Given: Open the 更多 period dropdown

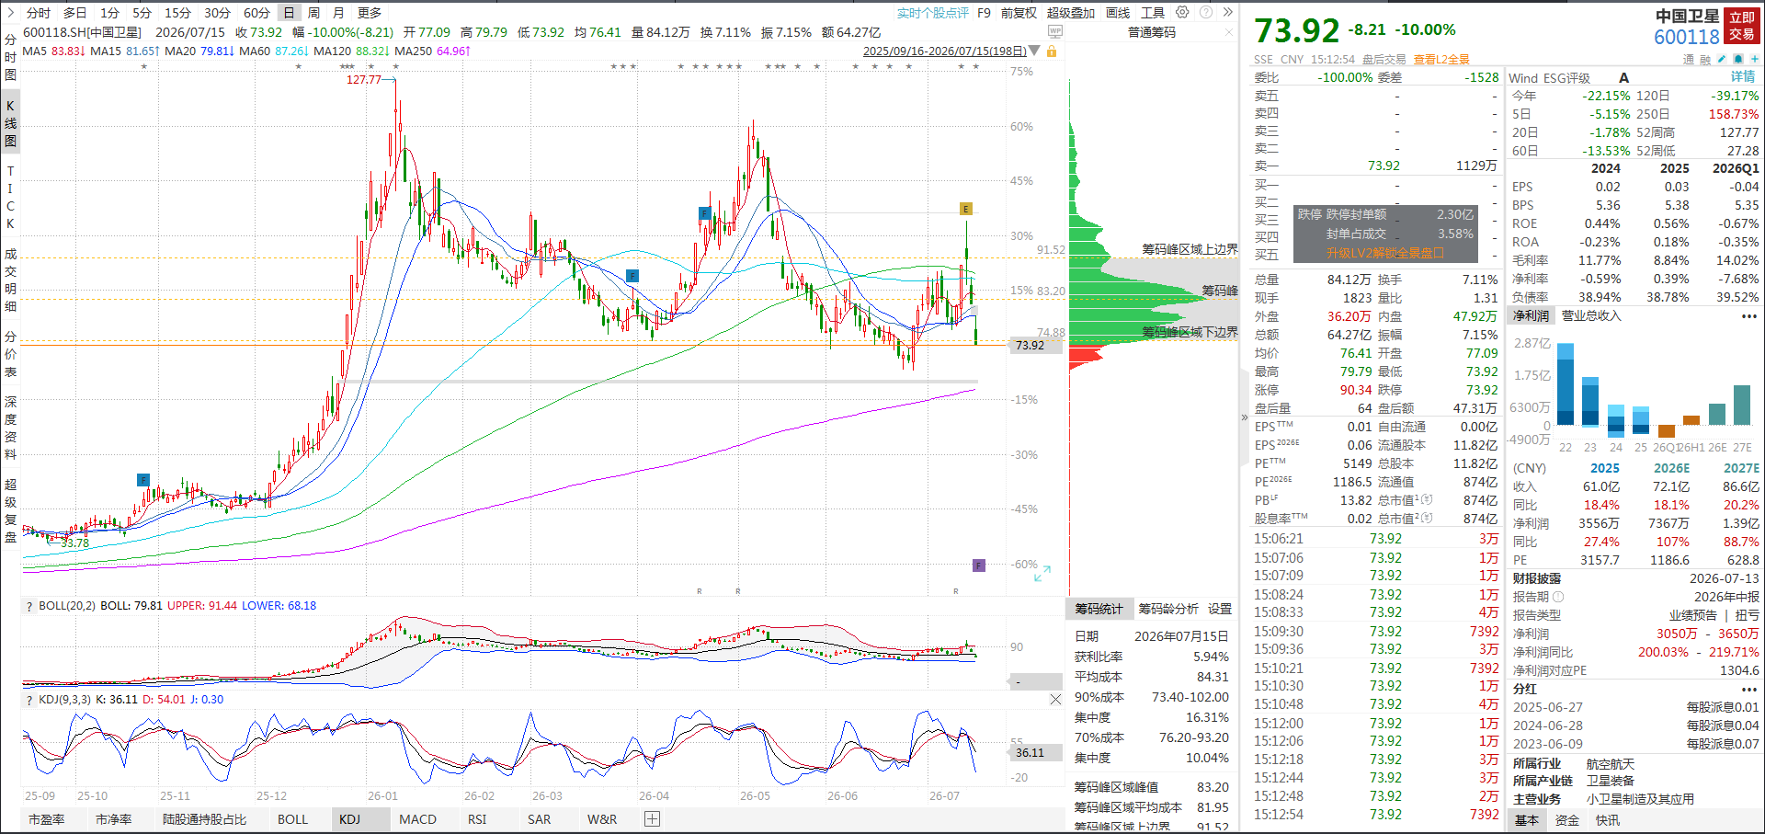Looking at the screenshot, I should coord(370,13).
